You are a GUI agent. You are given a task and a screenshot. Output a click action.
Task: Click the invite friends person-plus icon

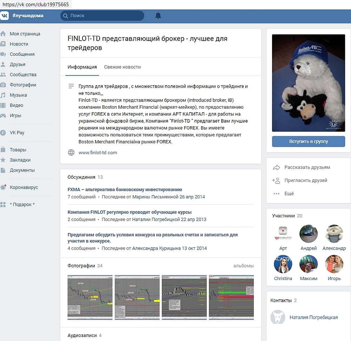[276, 180]
